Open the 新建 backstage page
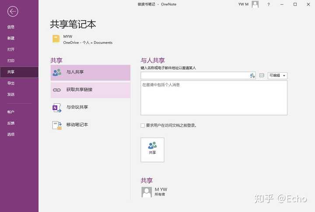Viewport: 315px width, 212px height. tap(11, 38)
